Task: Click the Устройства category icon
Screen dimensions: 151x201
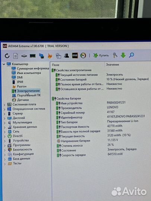Action: coord(10,141)
